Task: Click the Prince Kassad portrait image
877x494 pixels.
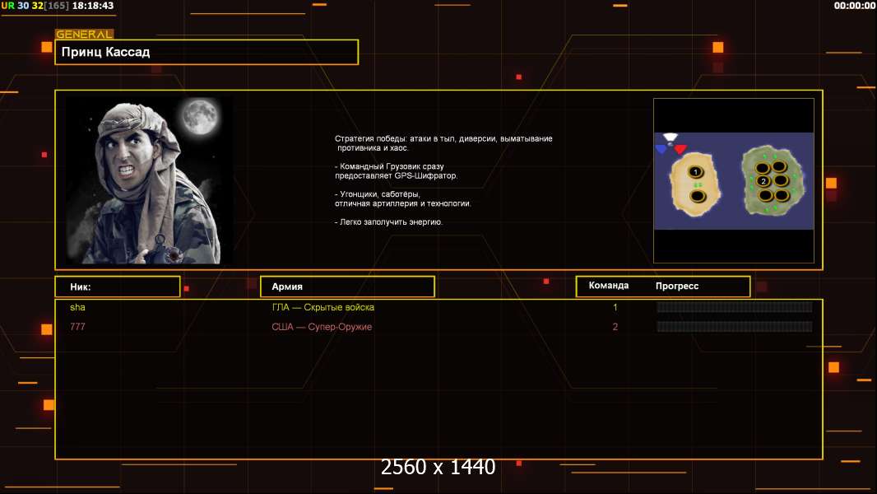Action: (148, 181)
